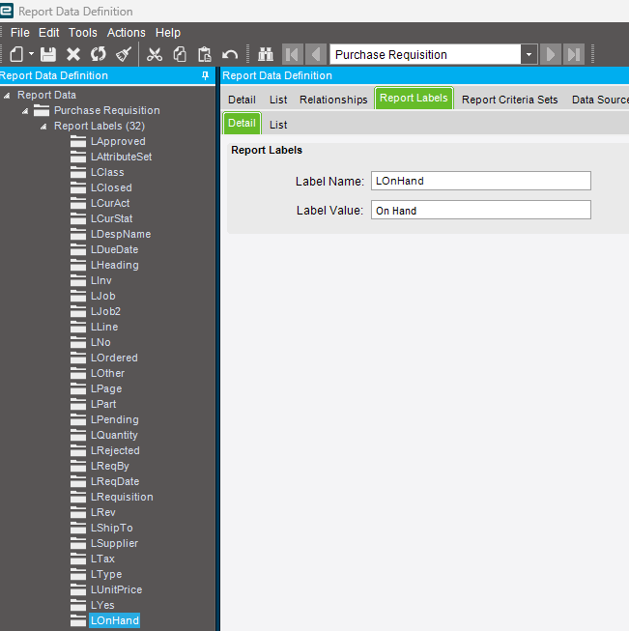Select the LPage label in tree
Viewport: 629px width, 631px height.
(x=106, y=388)
